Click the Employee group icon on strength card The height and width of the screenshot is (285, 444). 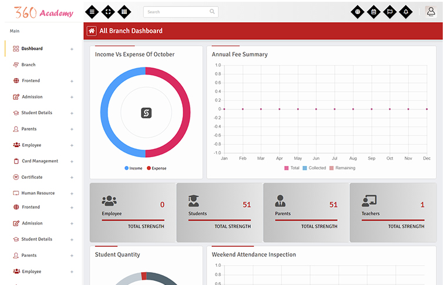pyautogui.click(x=109, y=201)
